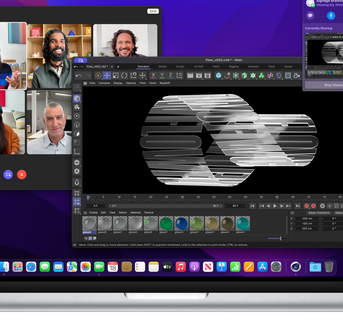Select the Move tool in Cinema 4D toolbar
343x327 pixels.
pyautogui.click(x=107, y=76)
